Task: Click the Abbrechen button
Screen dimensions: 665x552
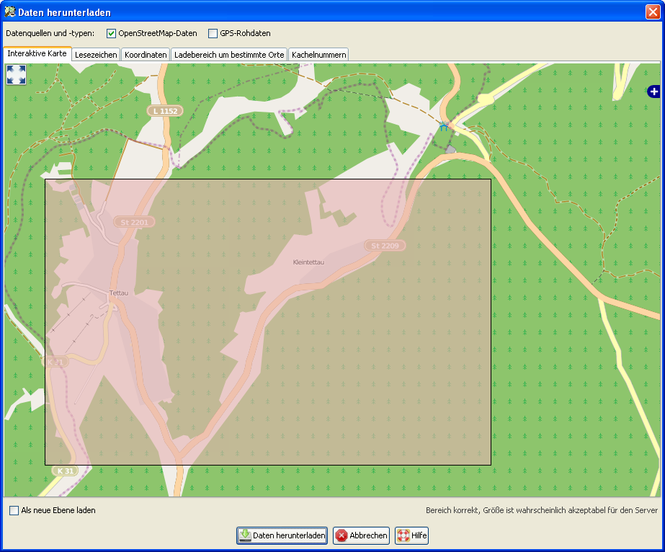Action: (x=362, y=535)
